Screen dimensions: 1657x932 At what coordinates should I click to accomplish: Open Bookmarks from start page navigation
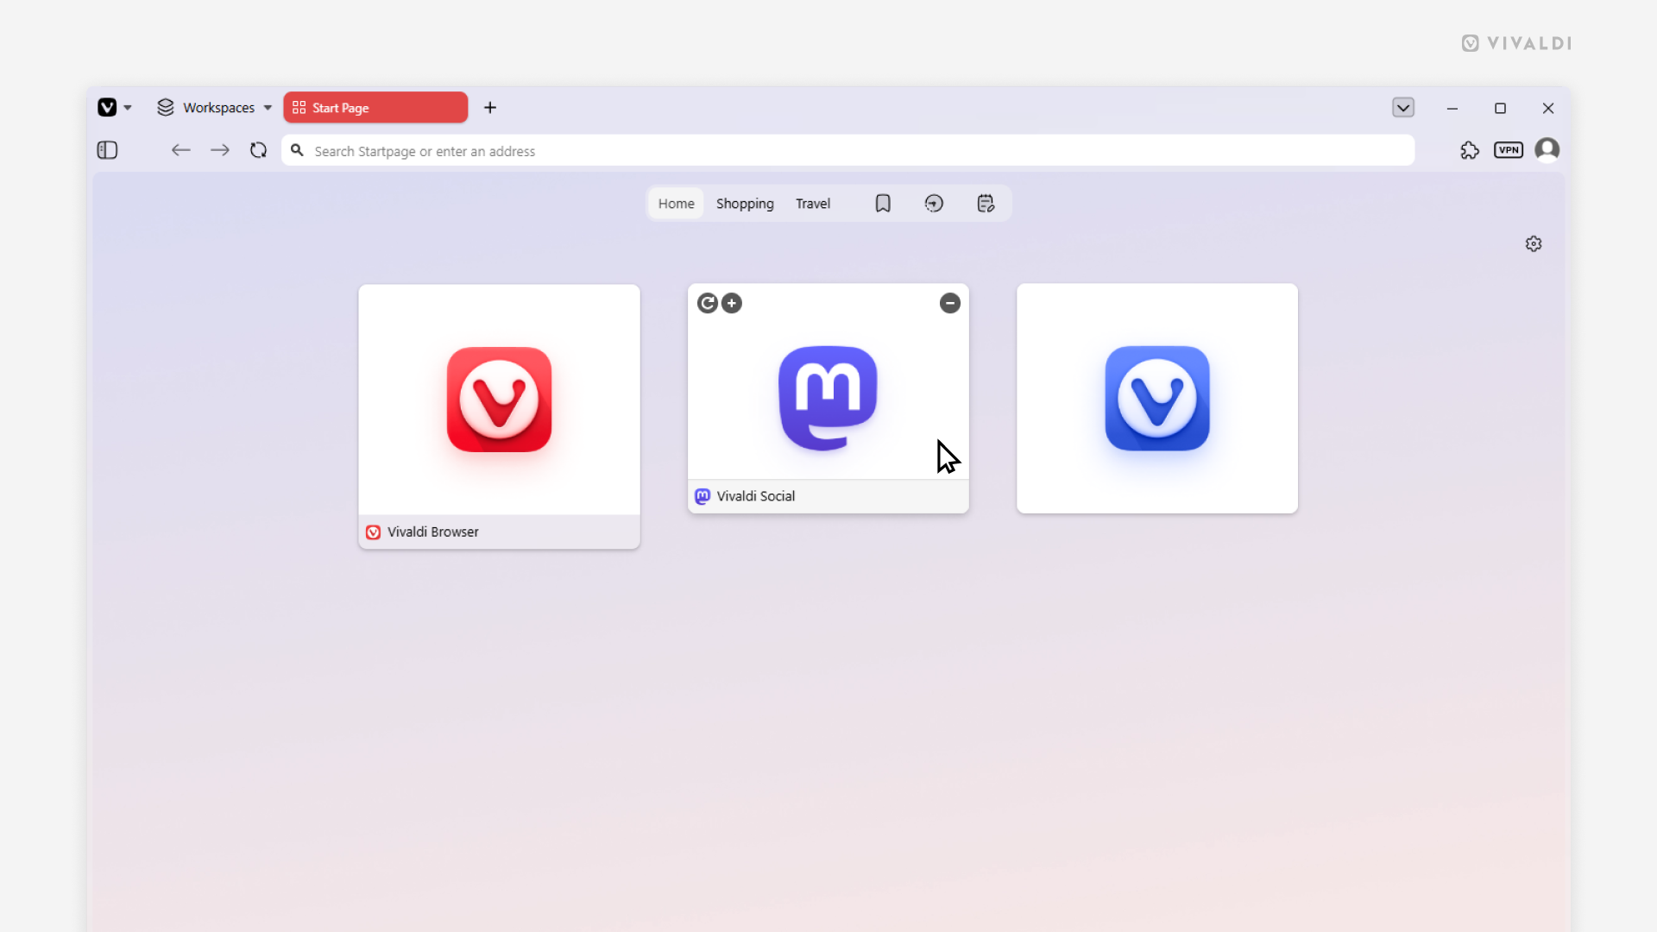(x=883, y=204)
